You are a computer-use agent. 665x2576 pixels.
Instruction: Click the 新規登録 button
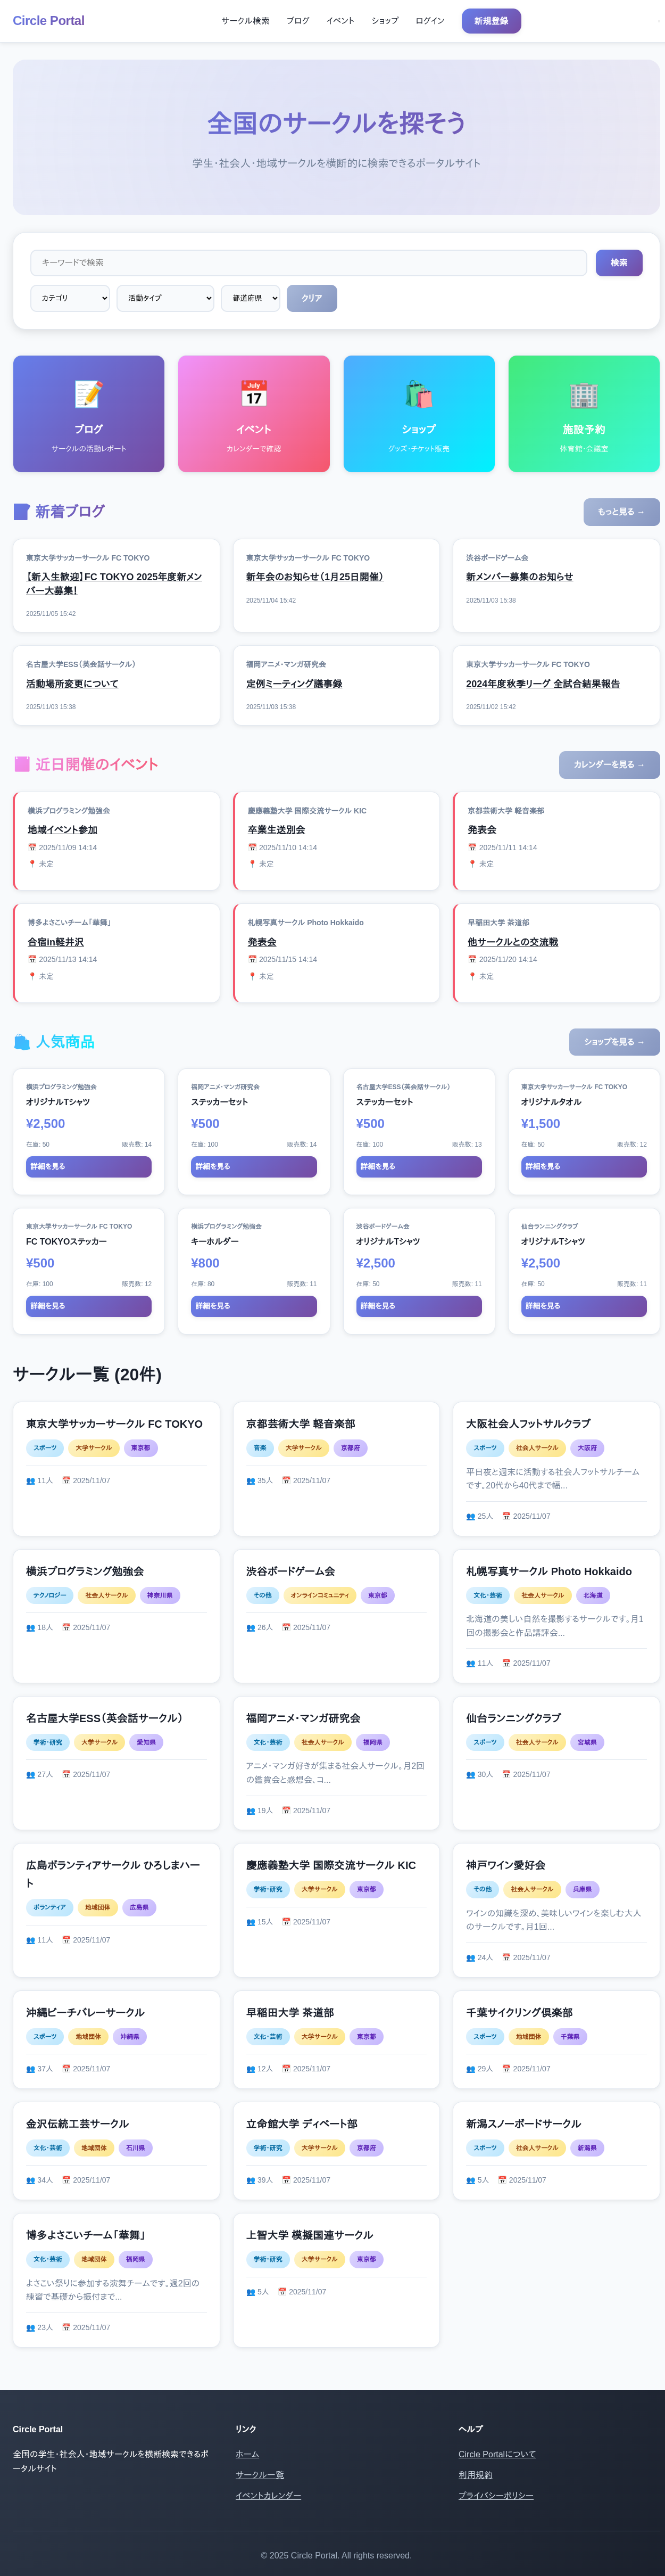click(491, 21)
